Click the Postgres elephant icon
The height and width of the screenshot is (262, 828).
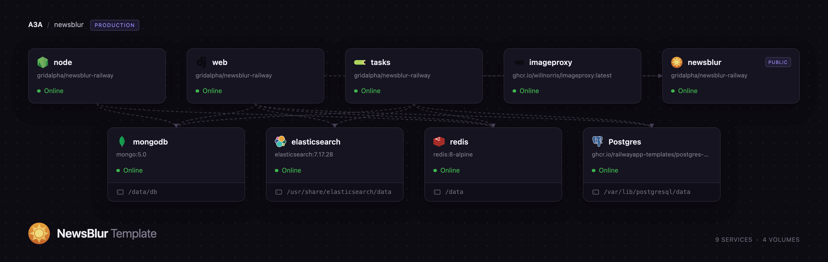[x=597, y=141]
